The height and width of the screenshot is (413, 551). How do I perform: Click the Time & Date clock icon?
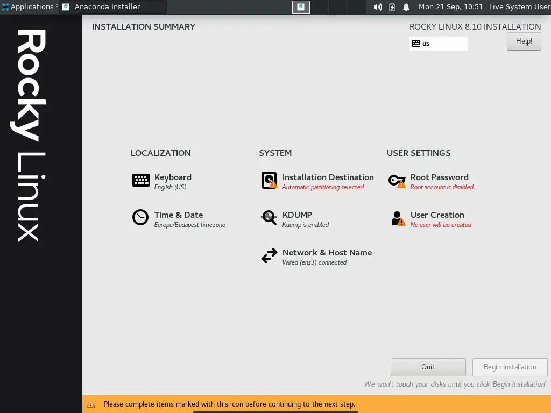(140, 217)
